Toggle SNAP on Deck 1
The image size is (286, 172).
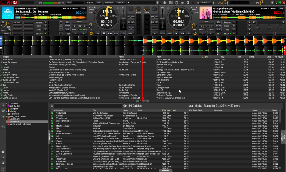[39, 34]
